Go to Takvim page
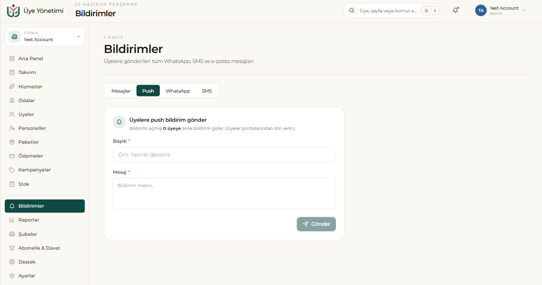The width and height of the screenshot is (542, 285). coord(44,73)
